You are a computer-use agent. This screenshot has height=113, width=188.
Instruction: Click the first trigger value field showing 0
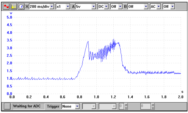[x=121, y=106]
